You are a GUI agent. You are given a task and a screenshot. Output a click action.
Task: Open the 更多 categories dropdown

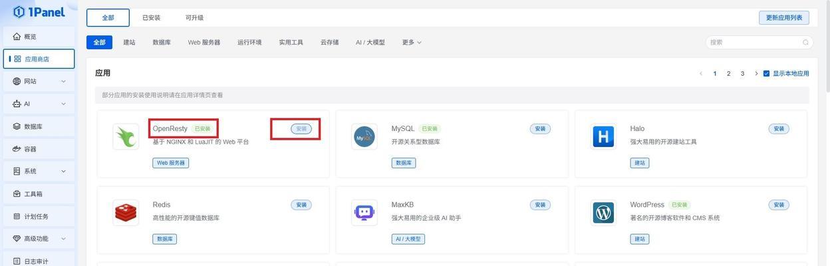pyautogui.click(x=412, y=42)
